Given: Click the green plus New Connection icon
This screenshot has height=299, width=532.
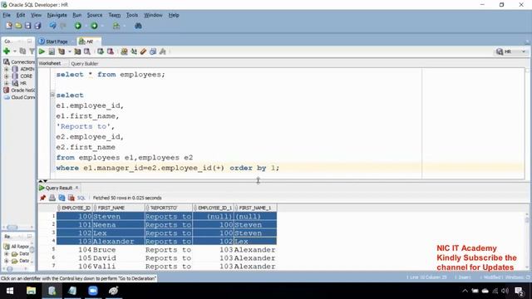Looking at the screenshot, I should tap(7, 51).
